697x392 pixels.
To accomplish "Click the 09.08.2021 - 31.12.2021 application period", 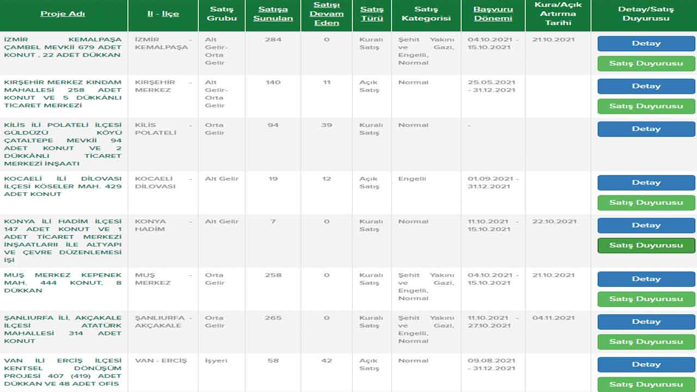I will pyautogui.click(x=493, y=365).
